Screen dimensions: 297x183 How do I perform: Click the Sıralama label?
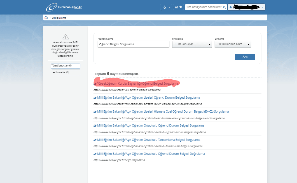(x=219, y=39)
